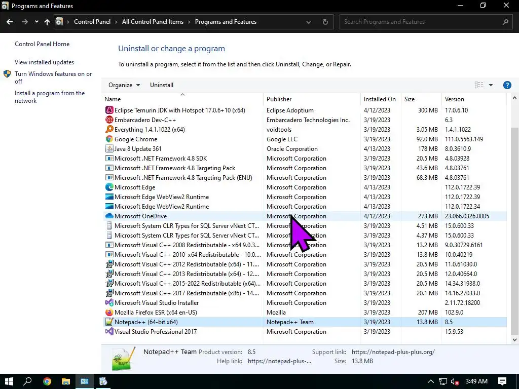Select Microsoft Edge WebView2 Runtime version 112.0.1722.34
This screenshot has width=519, height=389.
[304, 207]
